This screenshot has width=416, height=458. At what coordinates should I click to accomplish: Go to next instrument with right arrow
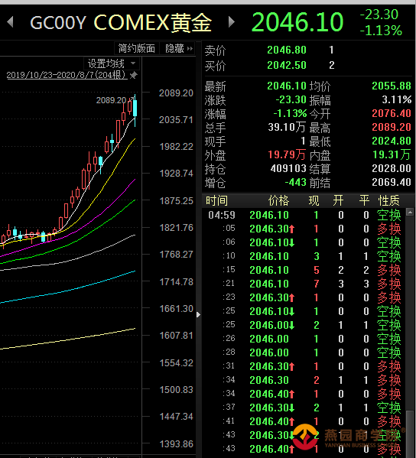(x=232, y=22)
